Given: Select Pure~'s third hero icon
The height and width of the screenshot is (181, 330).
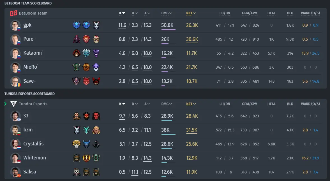Looking at the screenshot, I should (x=96, y=39).
